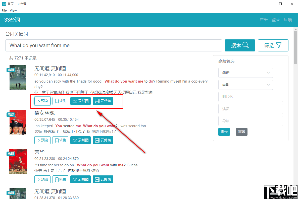
Task: Click the 33台词 header logo text
Action: click(12, 20)
